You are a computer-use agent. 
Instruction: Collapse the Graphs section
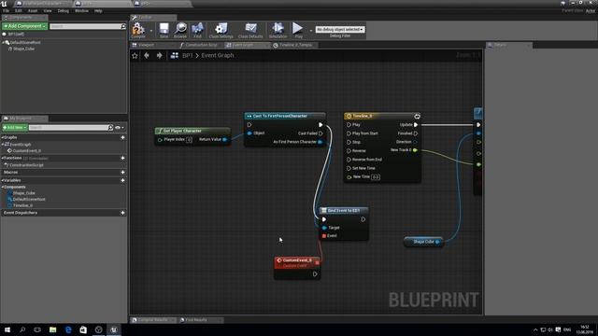click(3, 137)
